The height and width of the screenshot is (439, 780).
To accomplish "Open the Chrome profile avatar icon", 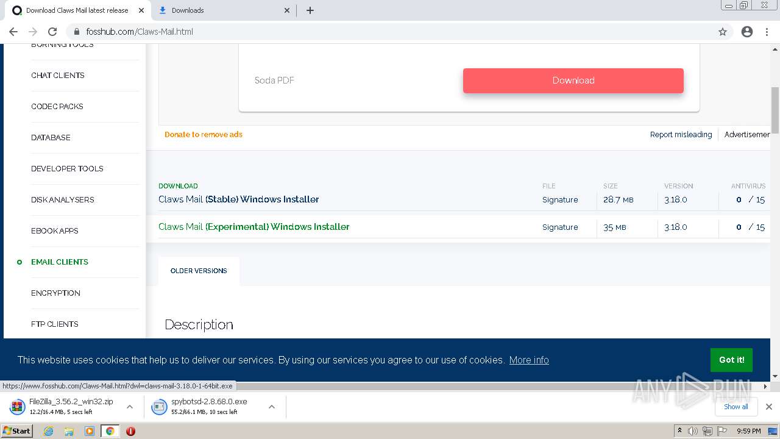I will click(747, 32).
